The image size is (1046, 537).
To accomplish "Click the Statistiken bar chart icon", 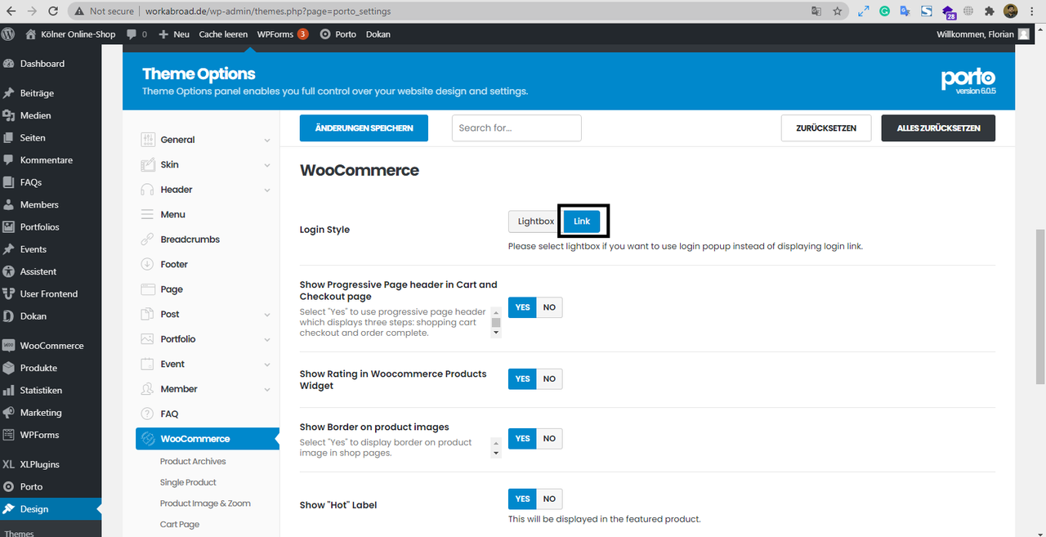I will click(x=9, y=390).
